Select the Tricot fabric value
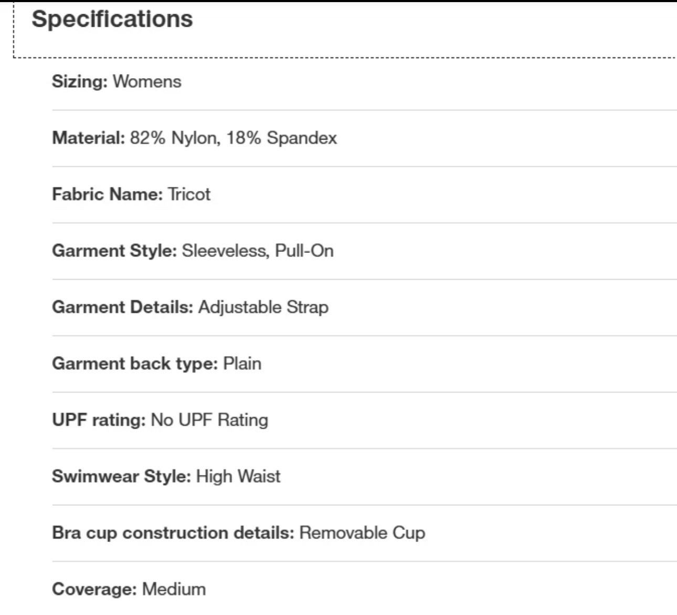677x615 pixels. coord(189,195)
